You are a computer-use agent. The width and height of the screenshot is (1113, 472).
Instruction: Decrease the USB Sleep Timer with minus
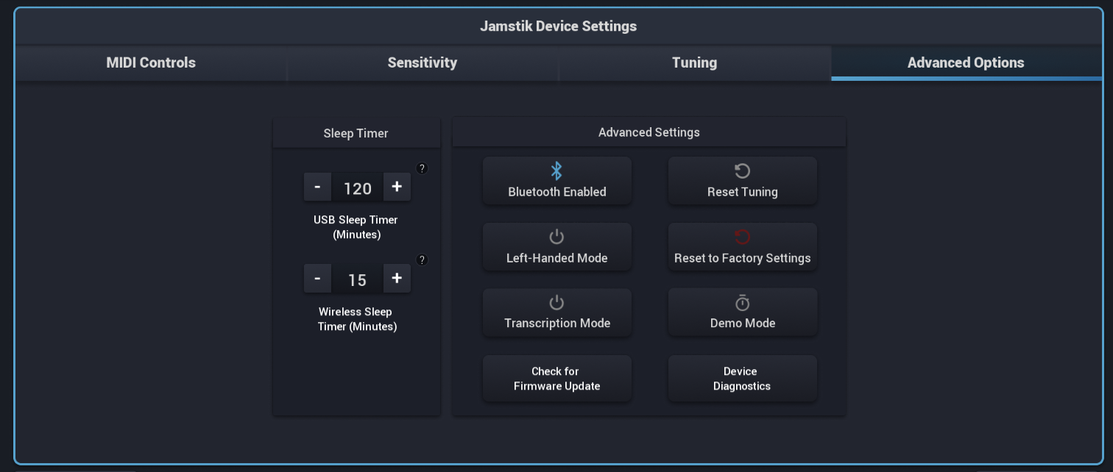click(317, 187)
